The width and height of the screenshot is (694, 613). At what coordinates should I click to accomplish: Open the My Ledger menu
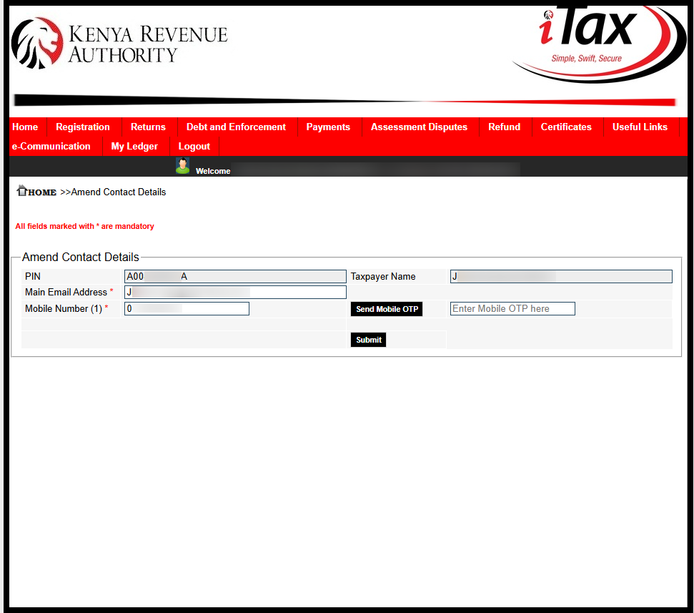(134, 146)
